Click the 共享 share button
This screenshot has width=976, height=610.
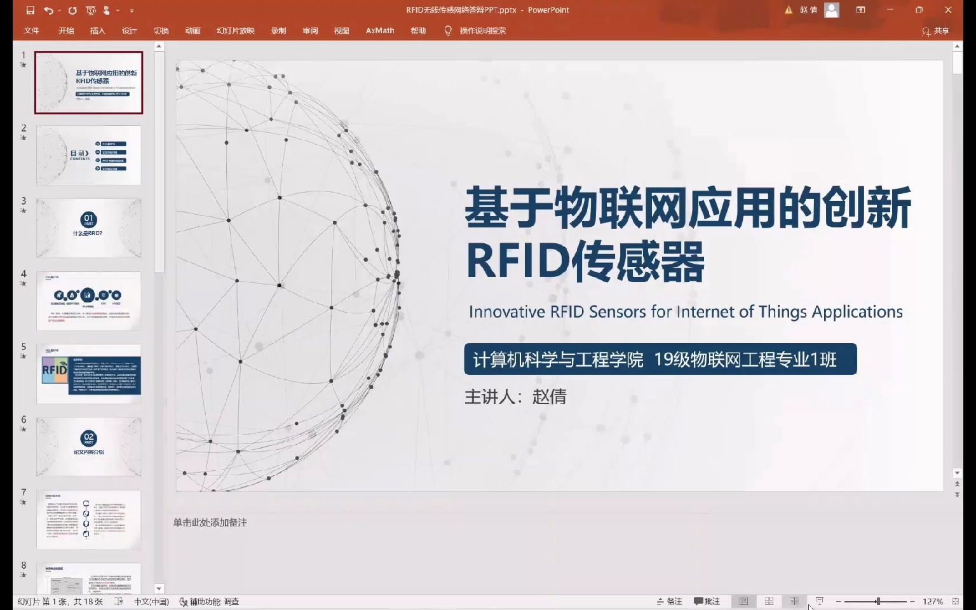935,30
